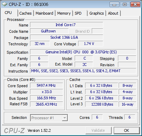
Task: Open the Mainboard tab
Action: click(44, 13)
